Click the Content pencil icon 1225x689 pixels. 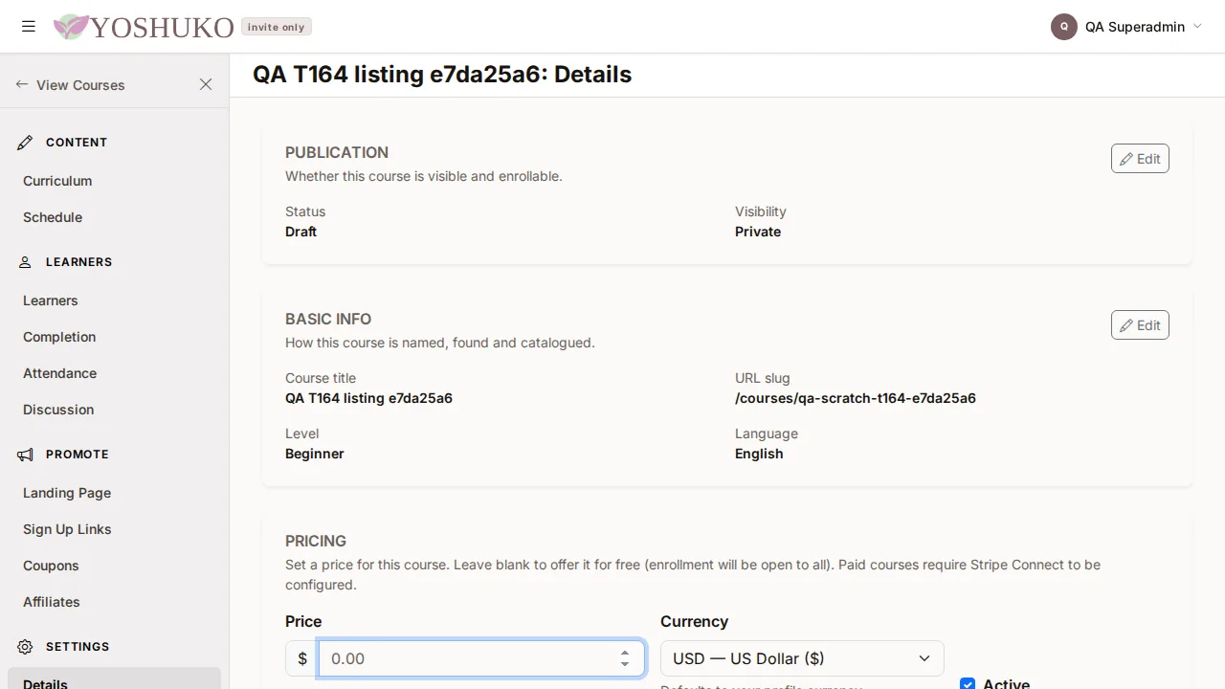(x=25, y=143)
